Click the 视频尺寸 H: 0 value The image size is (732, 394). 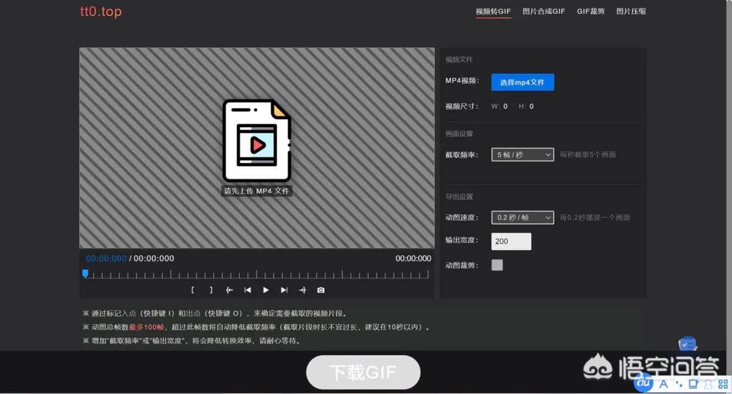[526, 106]
